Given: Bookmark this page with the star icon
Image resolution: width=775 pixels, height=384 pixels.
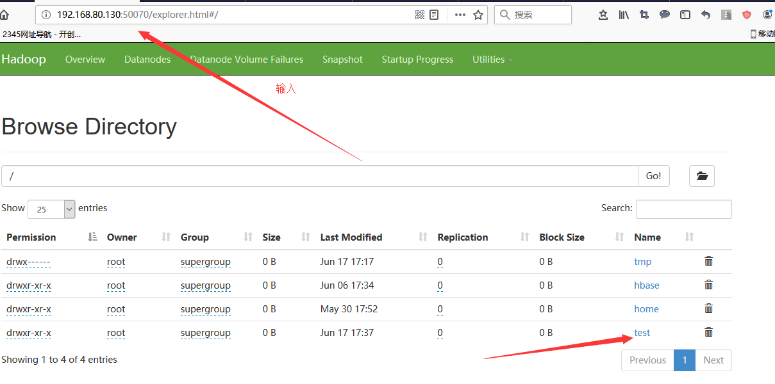Looking at the screenshot, I should click(x=478, y=15).
